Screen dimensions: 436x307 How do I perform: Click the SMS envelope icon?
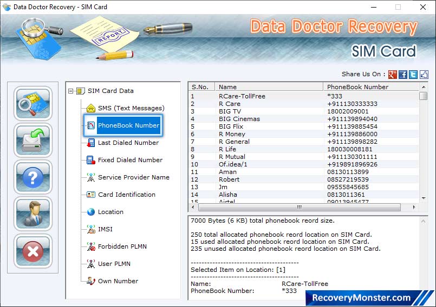tap(91, 108)
